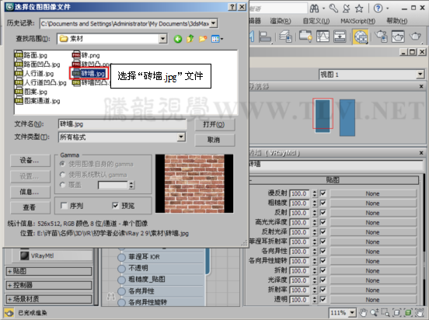Uncheck the 预览 checkbox

click(116, 205)
